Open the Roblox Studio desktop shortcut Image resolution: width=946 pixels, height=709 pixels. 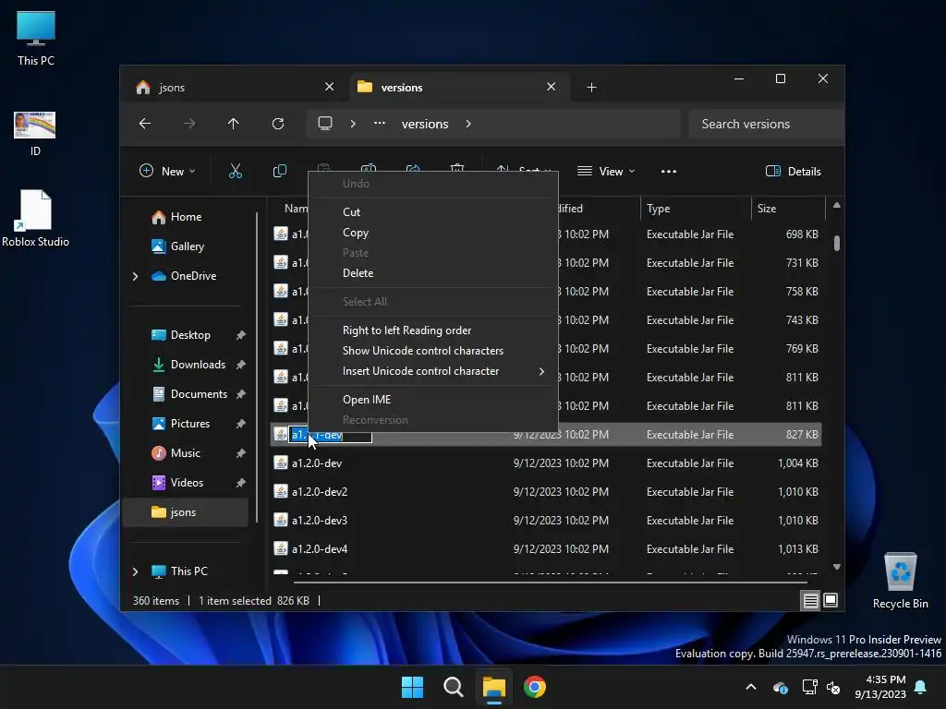click(x=36, y=218)
